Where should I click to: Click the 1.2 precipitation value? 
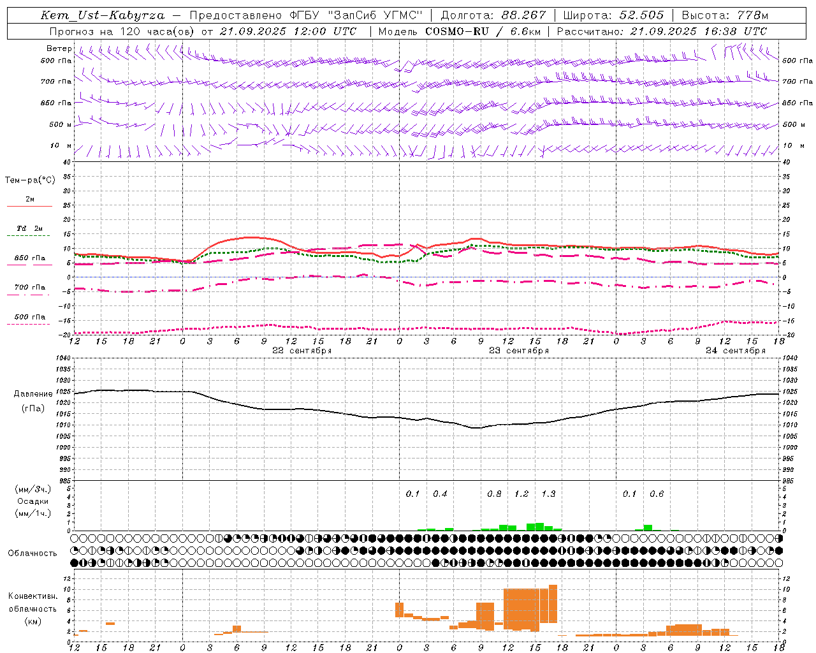click(x=521, y=494)
